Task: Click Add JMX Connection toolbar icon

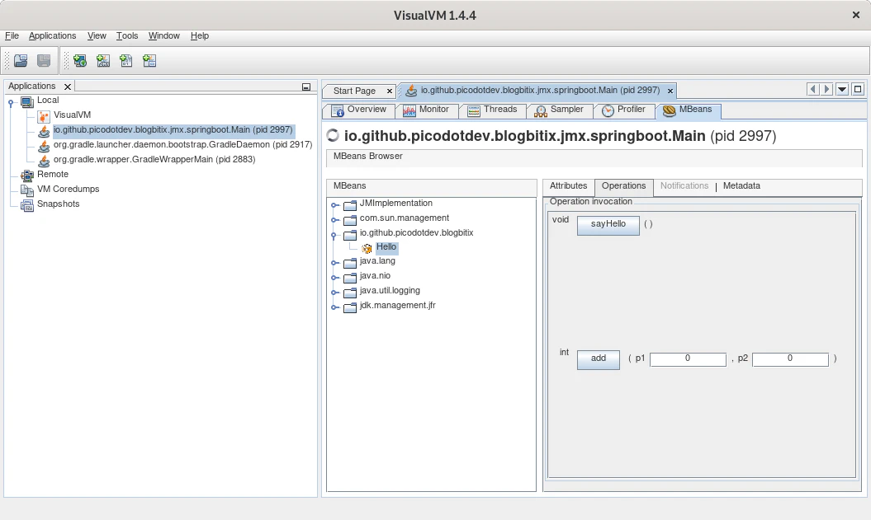Action: click(103, 60)
